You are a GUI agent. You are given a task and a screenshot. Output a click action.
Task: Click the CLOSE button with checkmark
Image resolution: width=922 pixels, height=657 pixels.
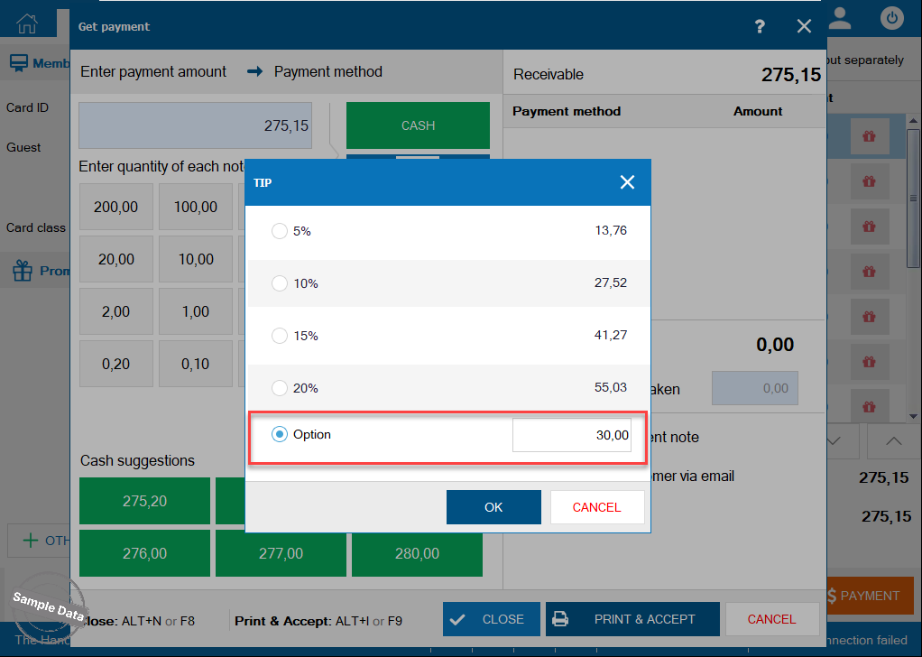click(492, 619)
